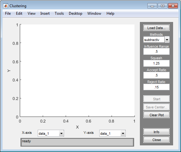Viewport: 181px width, 152px height.
Task: Click inside the empty plot axes
Action: tap(77, 71)
